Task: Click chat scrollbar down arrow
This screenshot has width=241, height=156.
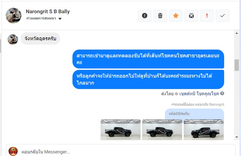Action: pos(237,137)
